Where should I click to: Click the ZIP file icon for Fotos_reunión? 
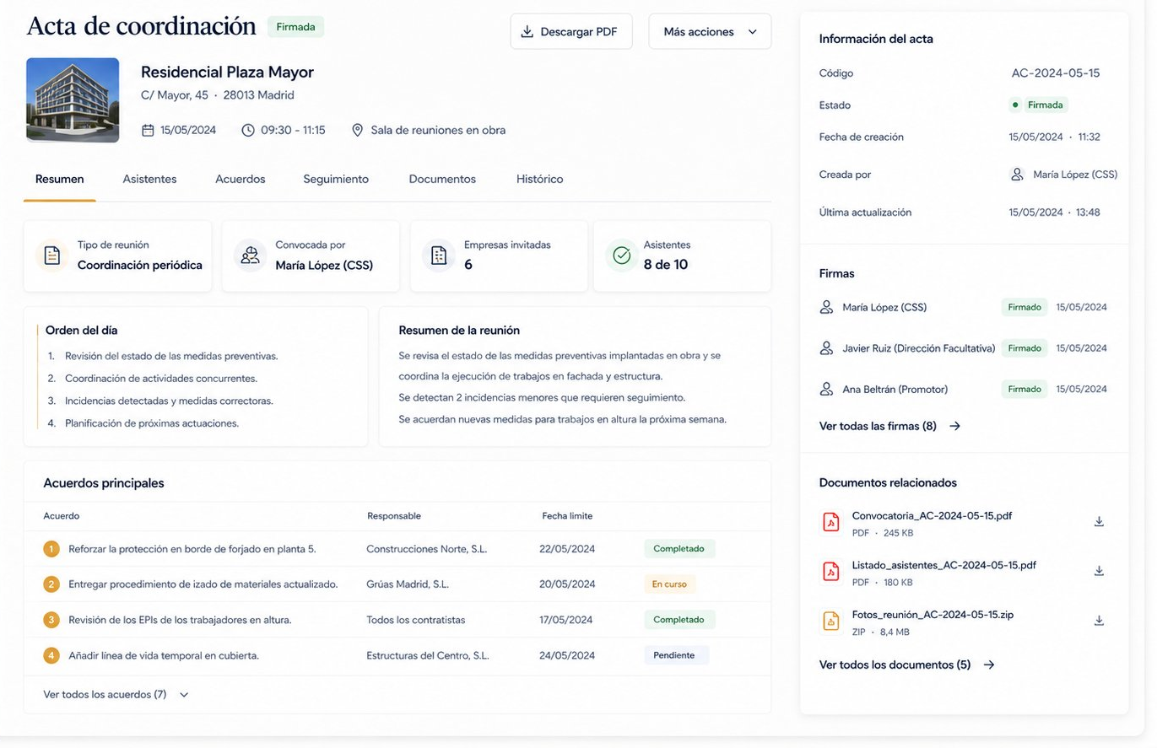tap(831, 622)
